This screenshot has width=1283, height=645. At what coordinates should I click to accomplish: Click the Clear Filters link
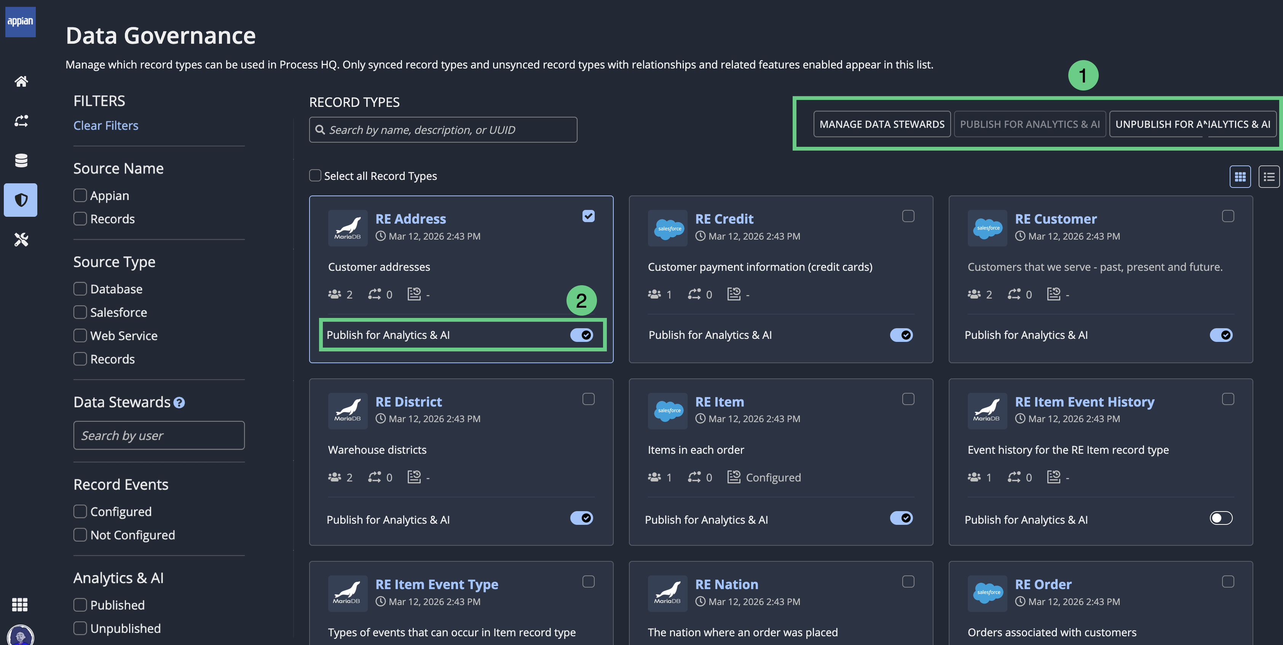[x=105, y=126]
